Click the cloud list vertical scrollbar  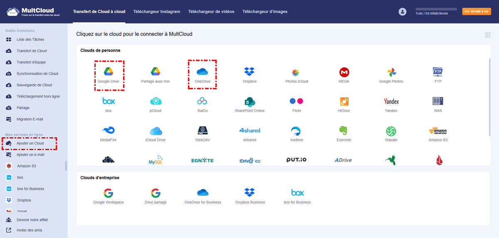pyautogui.click(x=489, y=97)
